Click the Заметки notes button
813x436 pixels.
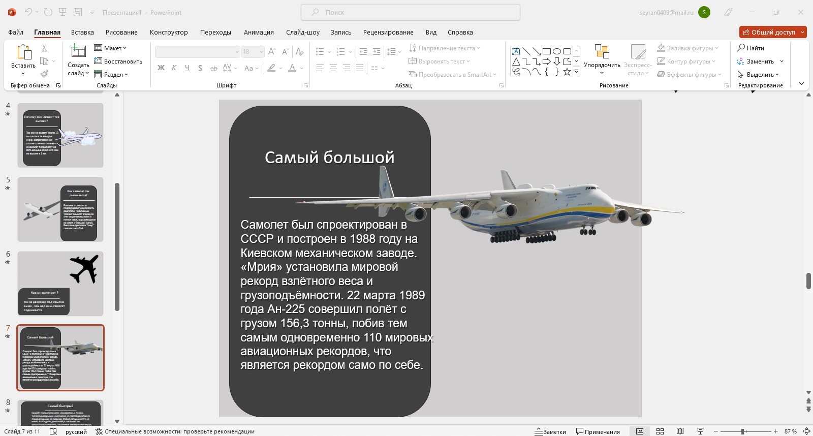[550, 431]
